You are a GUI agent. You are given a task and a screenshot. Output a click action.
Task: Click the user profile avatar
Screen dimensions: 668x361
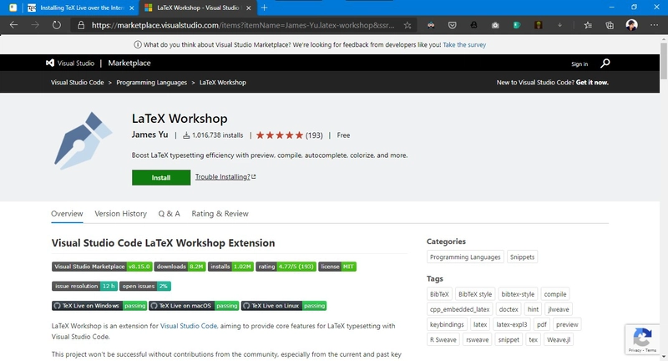(631, 25)
